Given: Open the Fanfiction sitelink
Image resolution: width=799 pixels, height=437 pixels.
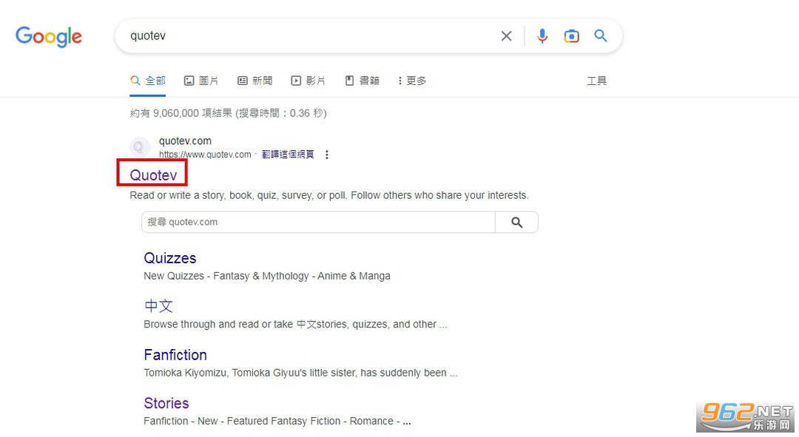Looking at the screenshot, I should (175, 354).
